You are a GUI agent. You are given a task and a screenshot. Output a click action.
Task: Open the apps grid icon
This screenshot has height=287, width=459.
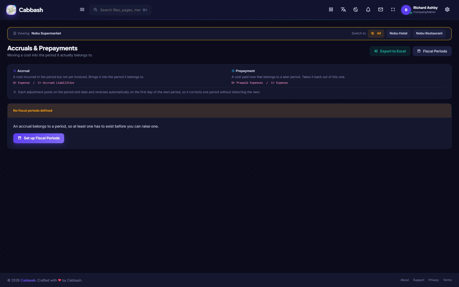click(x=331, y=10)
